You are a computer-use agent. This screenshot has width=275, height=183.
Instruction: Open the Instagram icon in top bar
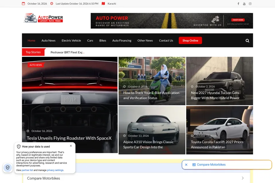coord(250,4)
